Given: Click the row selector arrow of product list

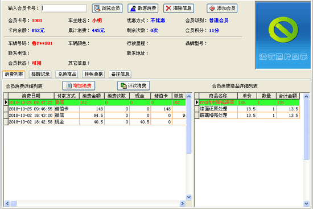Looking at the screenshot, I should coord(197,103).
